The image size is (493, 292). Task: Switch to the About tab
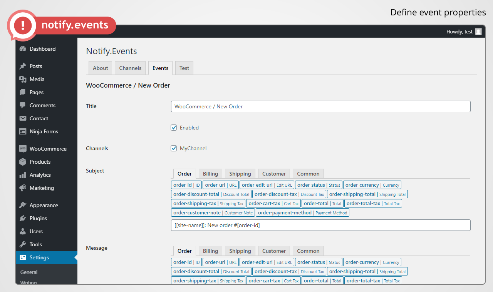[x=101, y=68]
